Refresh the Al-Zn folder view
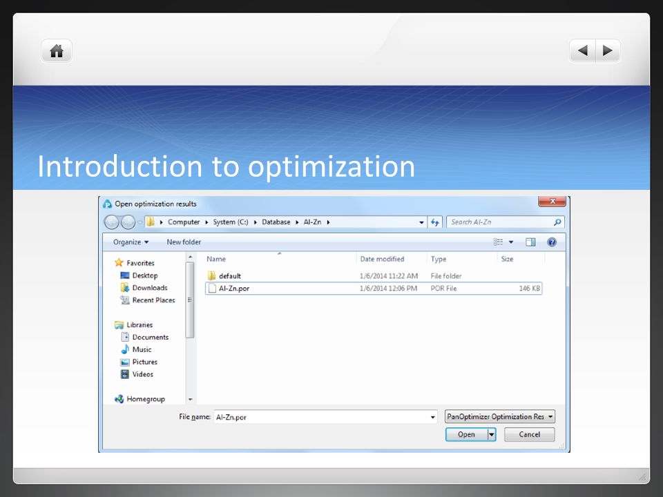Image resolution: width=663 pixels, height=497 pixels. click(434, 222)
